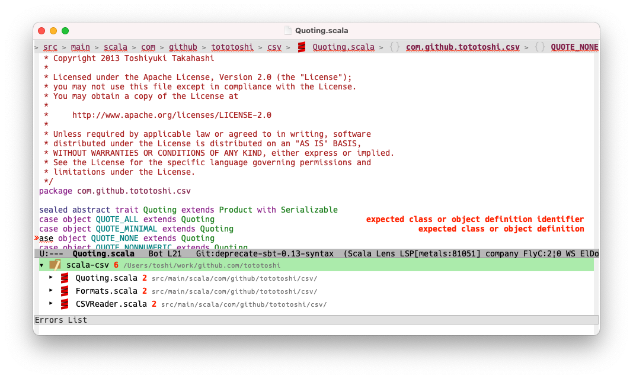
Task: Click the /Users/toshi/work project path
Action: click(x=202, y=265)
